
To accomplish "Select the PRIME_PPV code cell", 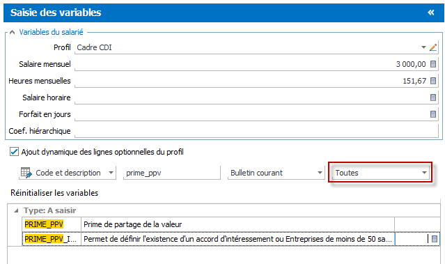I will pyautogui.click(x=52, y=224).
